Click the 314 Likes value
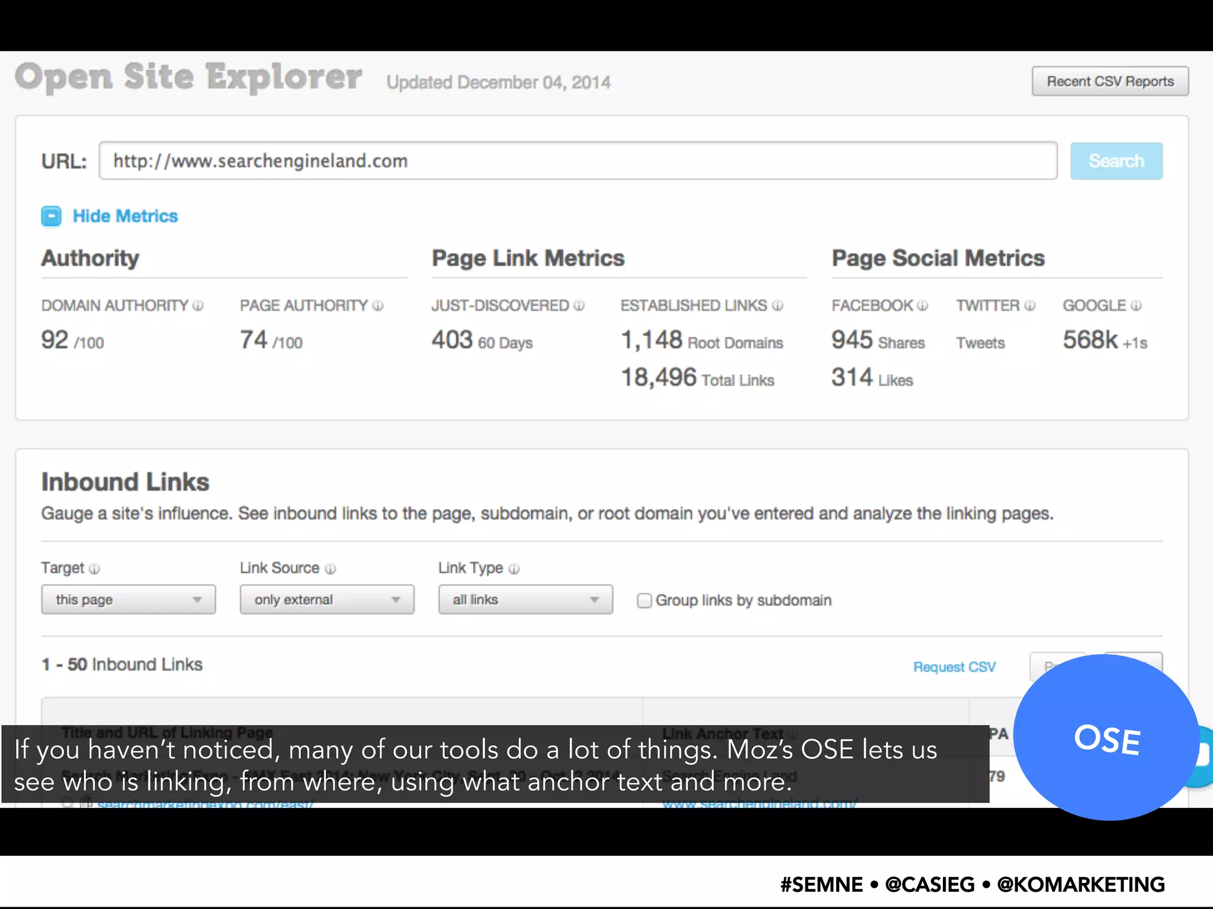 click(872, 378)
